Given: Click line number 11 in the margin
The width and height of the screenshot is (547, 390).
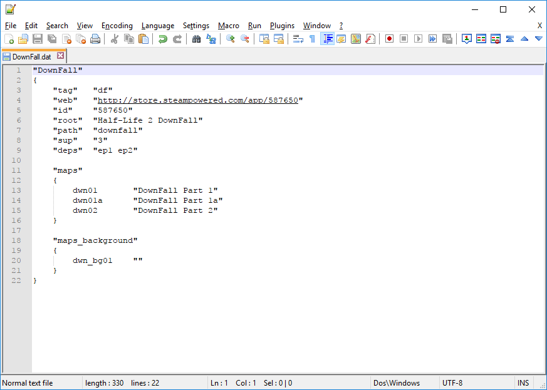Looking at the screenshot, I should tap(16, 170).
